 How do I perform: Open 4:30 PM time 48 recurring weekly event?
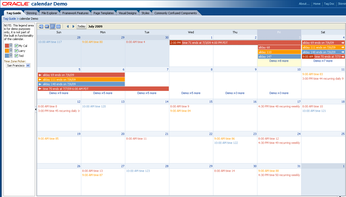click(x=279, y=106)
